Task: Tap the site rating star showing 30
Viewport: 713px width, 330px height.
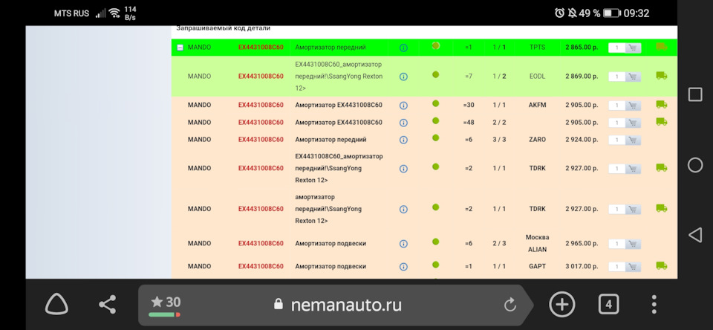Action: [166, 302]
